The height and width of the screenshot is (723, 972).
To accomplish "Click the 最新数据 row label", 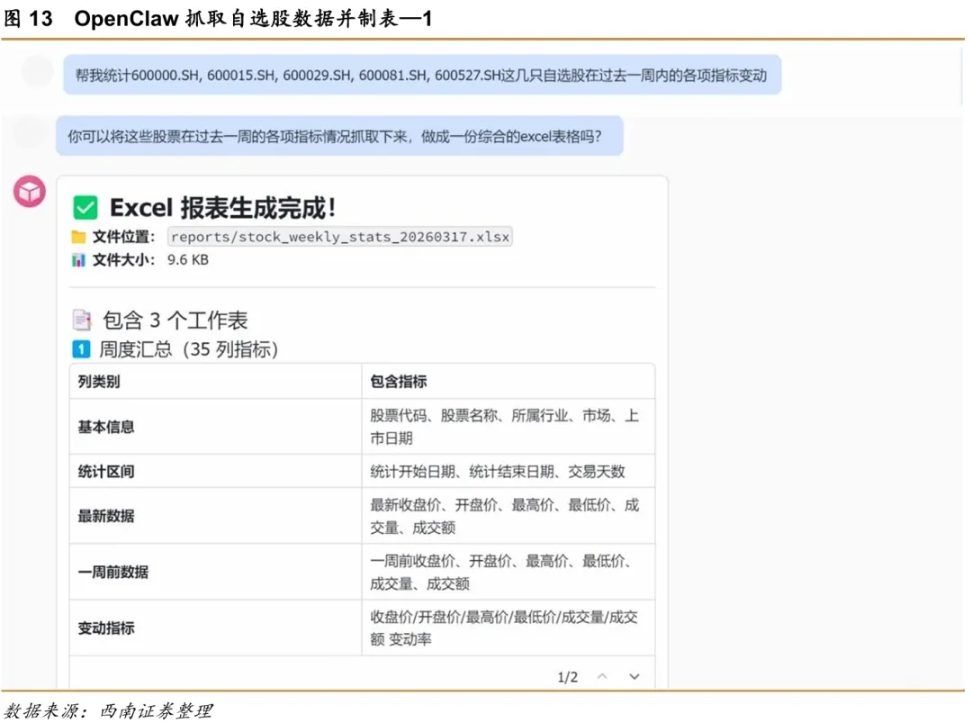I will [x=106, y=516].
